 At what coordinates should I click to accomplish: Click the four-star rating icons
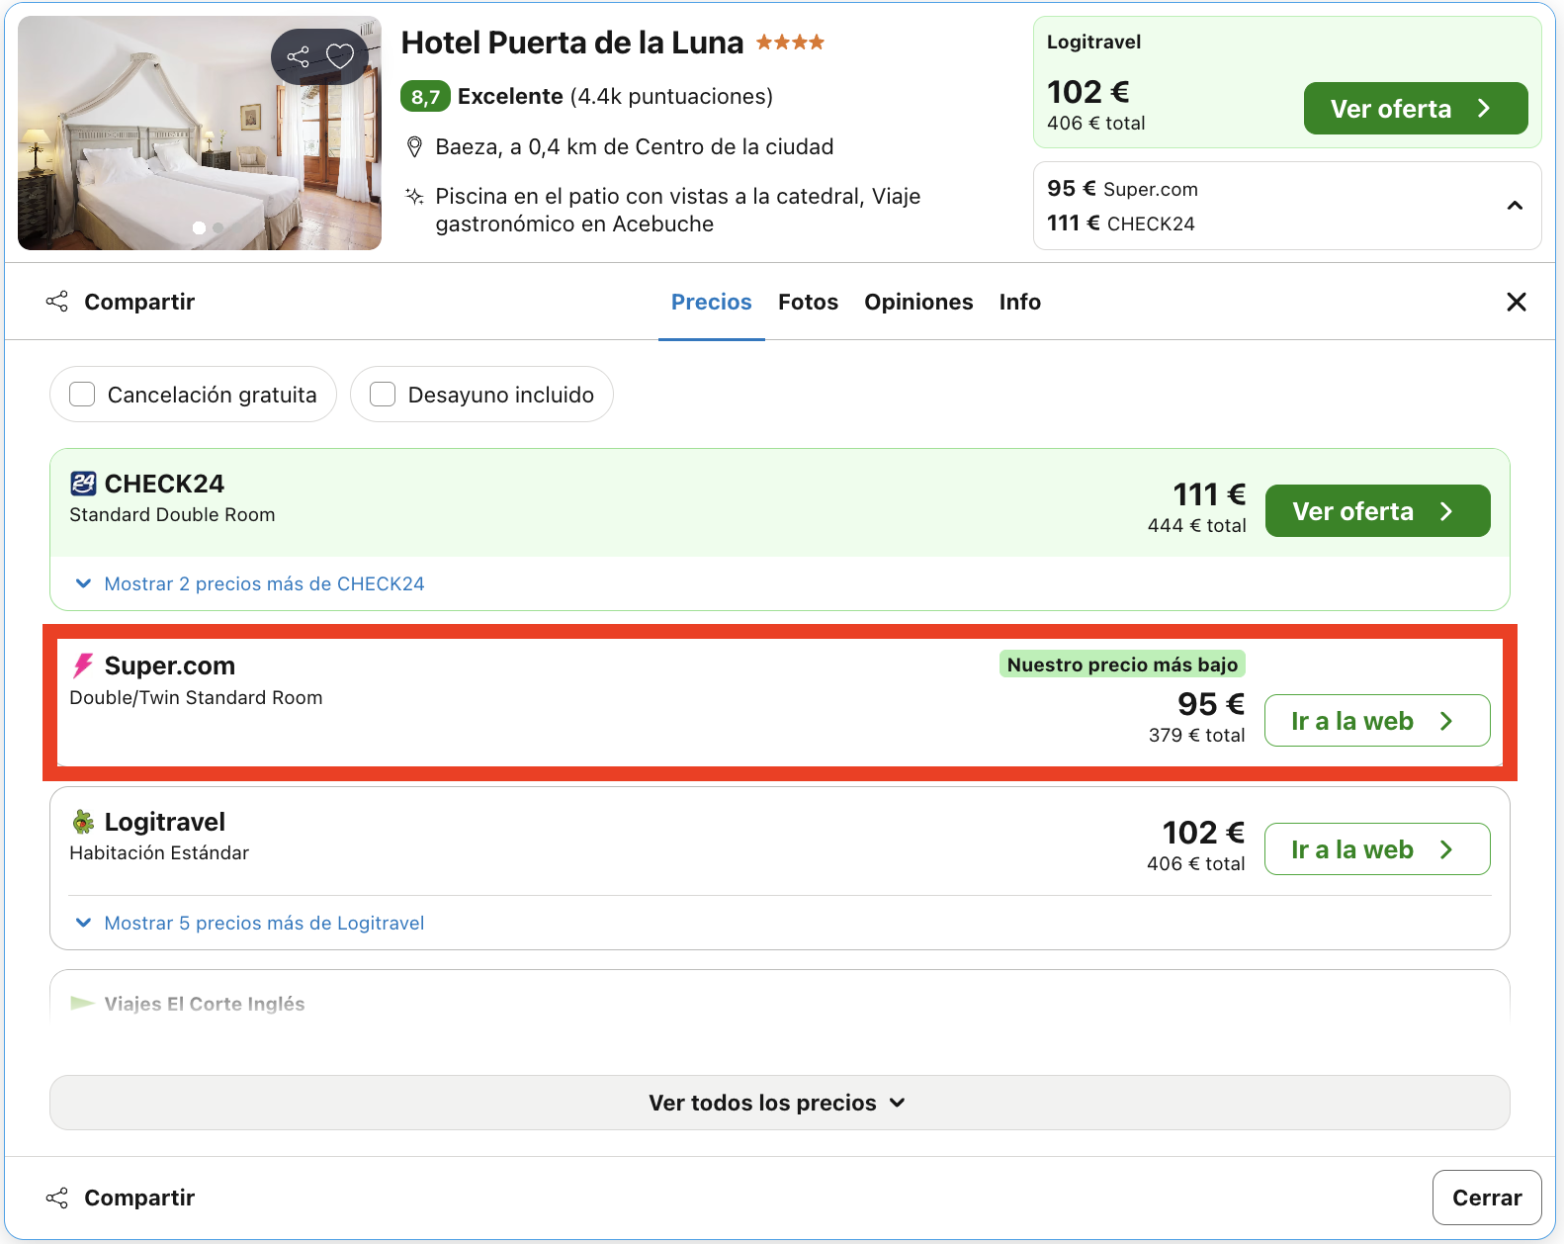[790, 43]
